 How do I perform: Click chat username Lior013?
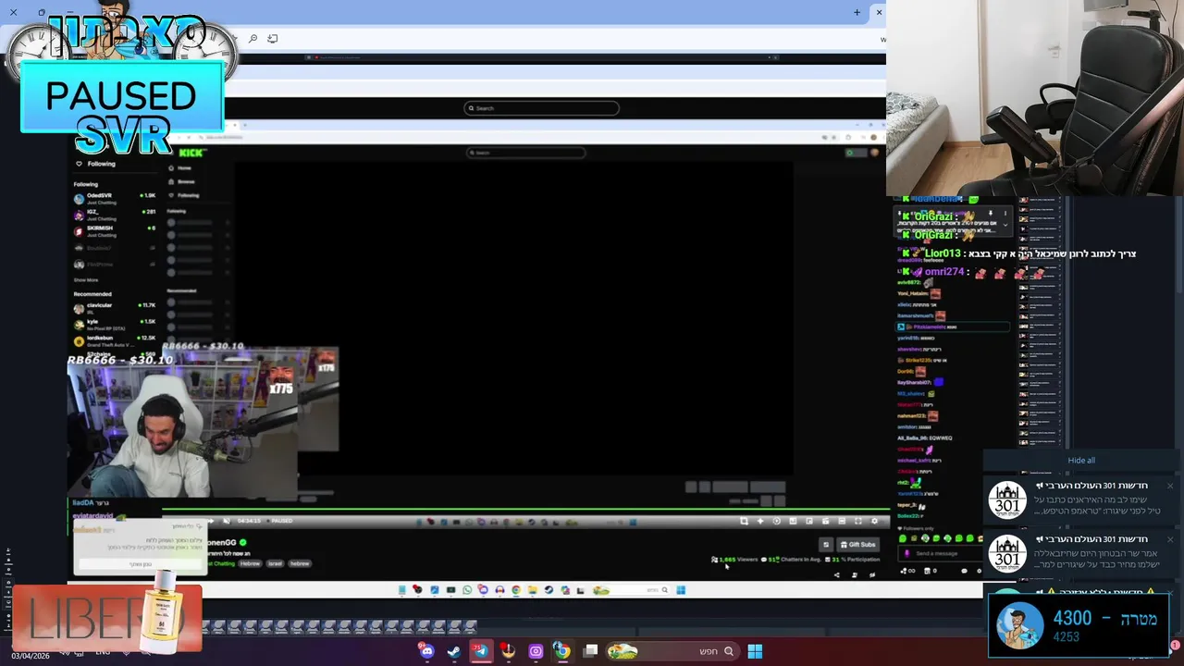coord(942,253)
